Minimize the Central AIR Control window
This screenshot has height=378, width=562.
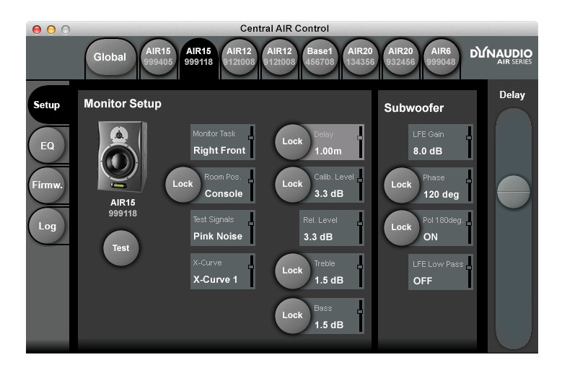pos(51,30)
